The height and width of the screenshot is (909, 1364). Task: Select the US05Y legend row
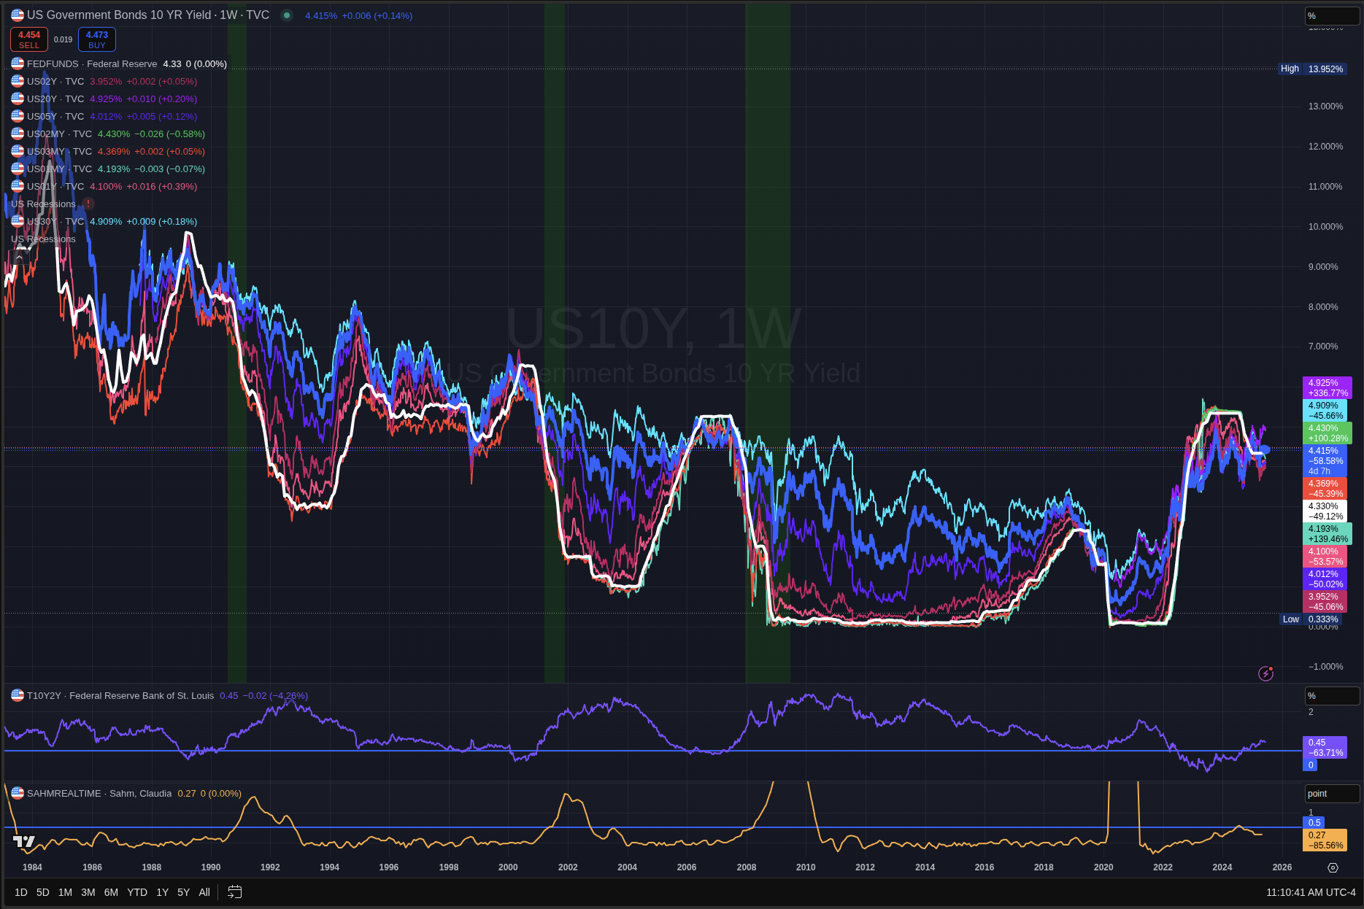[104, 117]
